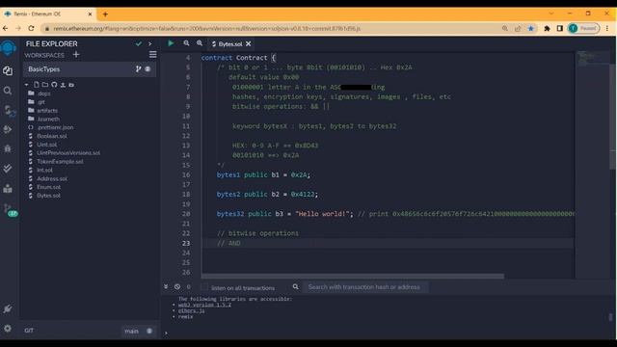
Task: Publish files to GitHub gist icon
Action: [54, 85]
